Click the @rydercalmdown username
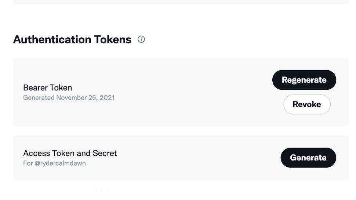This screenshot has height=200, width=356. [60, 163]
